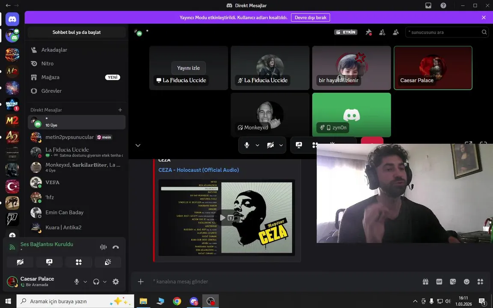Viewport: 493px width, 308px height.
Task: Select 'bir hayal filizlenir' participant tile
Action: [351, 68]
